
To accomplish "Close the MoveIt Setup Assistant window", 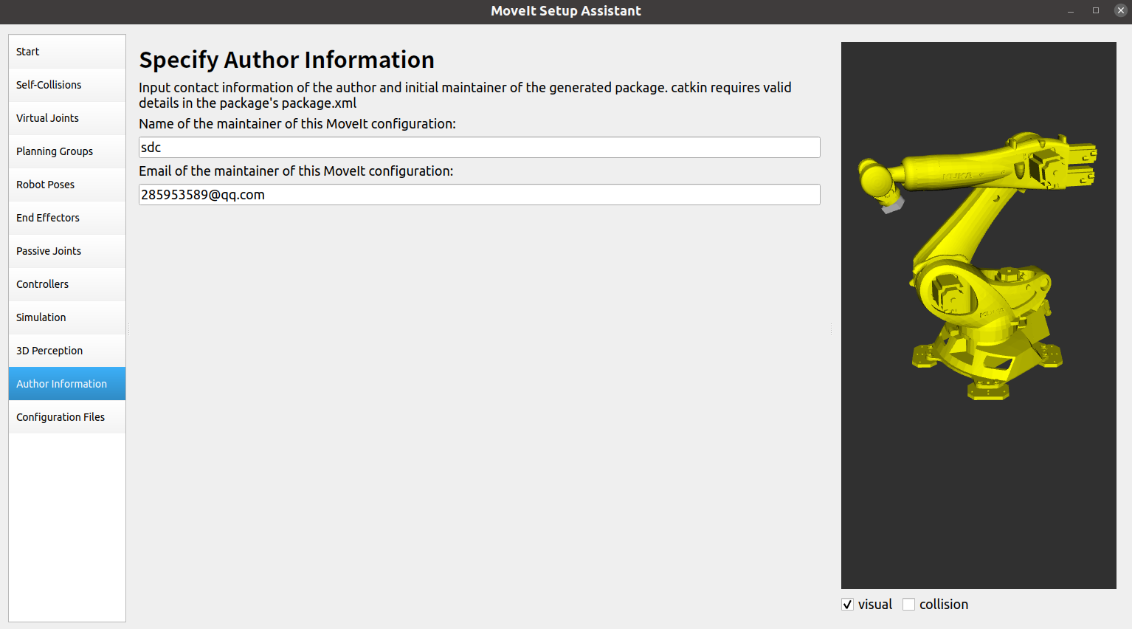I will pos(1120,11).
